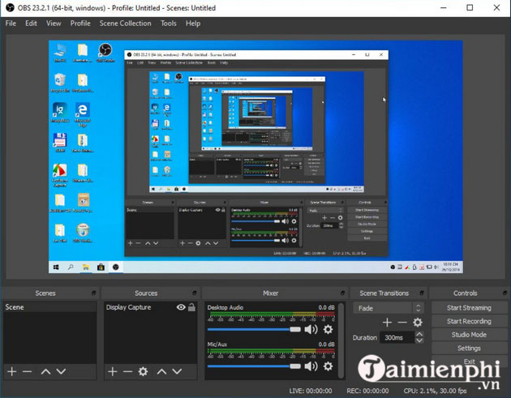Click search icon in preview taskbar
The image size is (511, 398).
pos(71,267)
